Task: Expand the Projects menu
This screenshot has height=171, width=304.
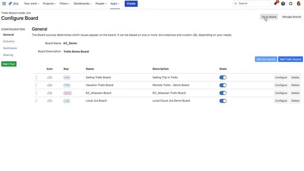Action: tap(49, 3)
